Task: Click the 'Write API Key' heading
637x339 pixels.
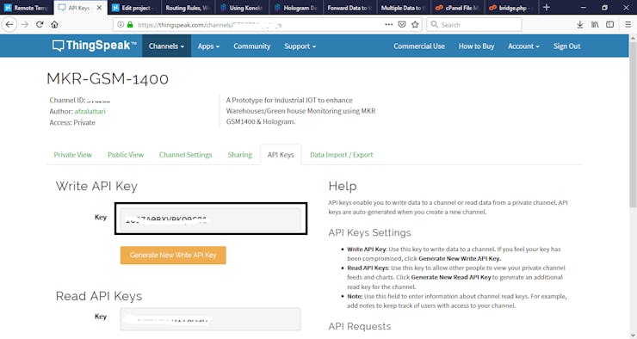Action: pyautogui.click(x=96, y=186)
